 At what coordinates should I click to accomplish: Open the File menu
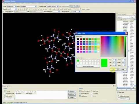click(4, 4)
